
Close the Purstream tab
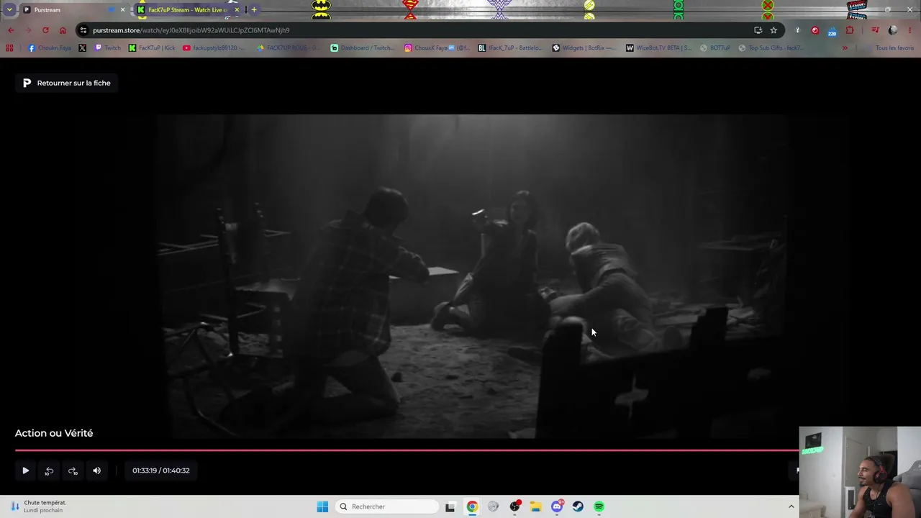click(x=122, y=10)
